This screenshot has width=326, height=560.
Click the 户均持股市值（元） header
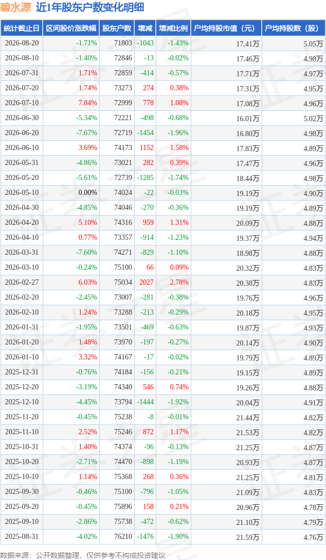(226, 28)
